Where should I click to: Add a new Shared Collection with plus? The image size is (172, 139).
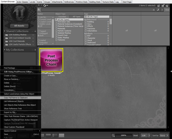tap(35, 31)
